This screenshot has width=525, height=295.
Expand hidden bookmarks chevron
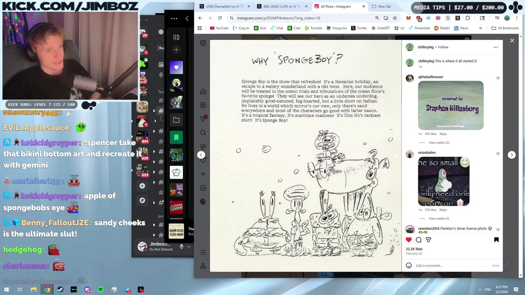pos(481,28)
